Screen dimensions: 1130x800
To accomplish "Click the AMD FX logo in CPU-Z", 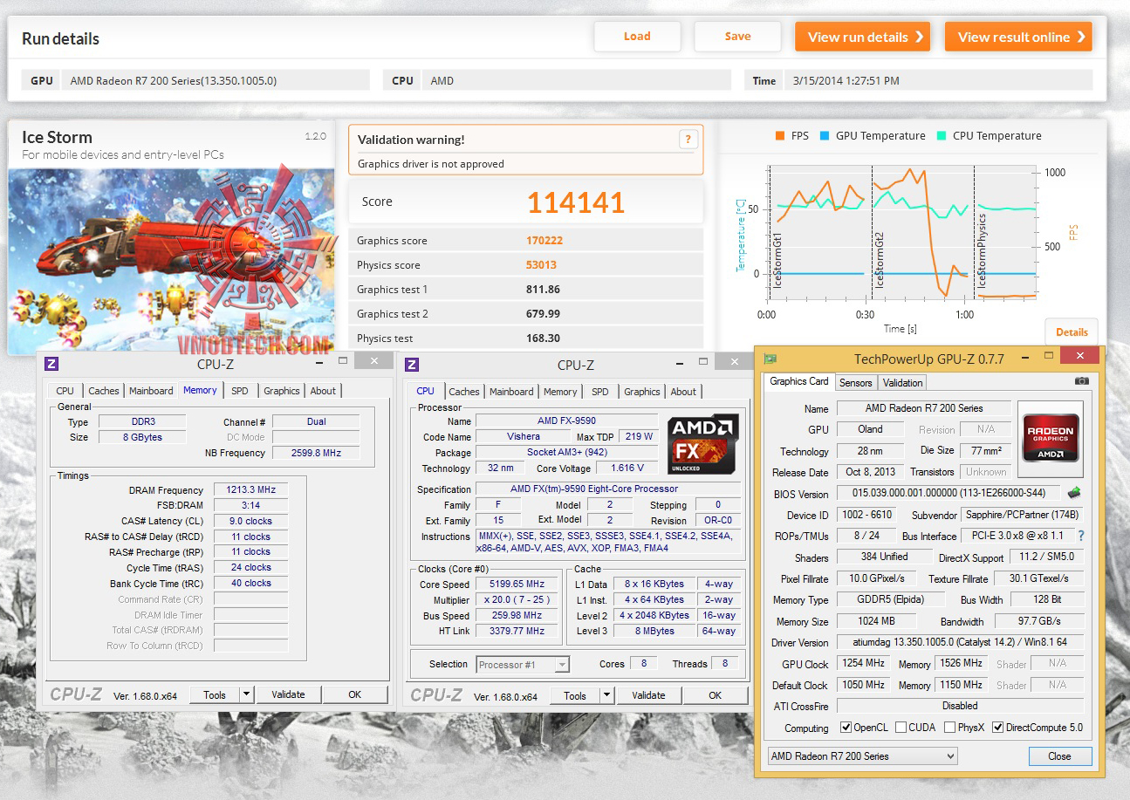I will tap(702, 444).
